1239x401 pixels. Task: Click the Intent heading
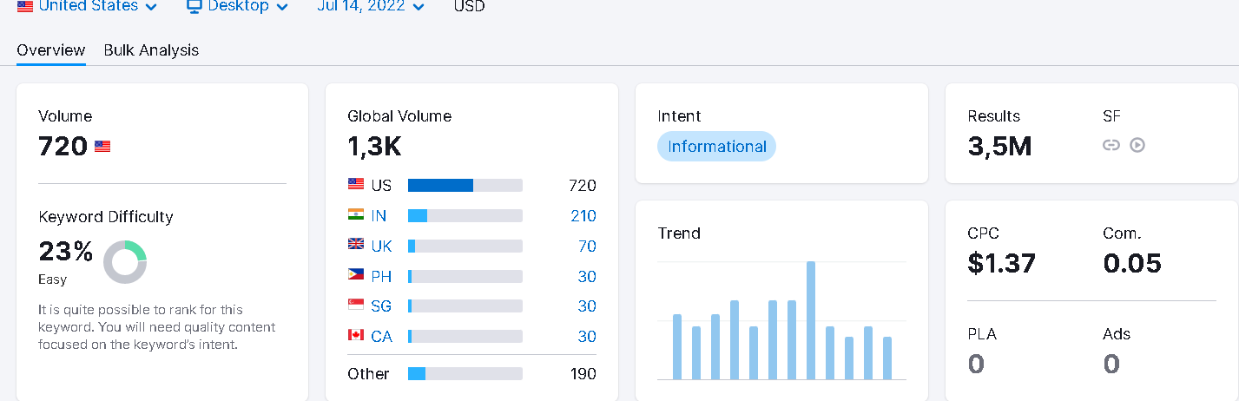coord(679,115)
